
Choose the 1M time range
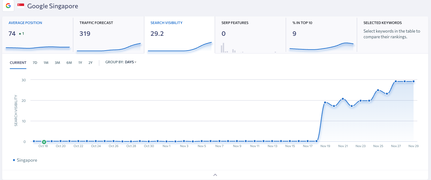(x=46, y=63)
